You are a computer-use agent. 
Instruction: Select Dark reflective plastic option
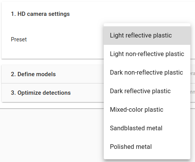click(147, 91)
